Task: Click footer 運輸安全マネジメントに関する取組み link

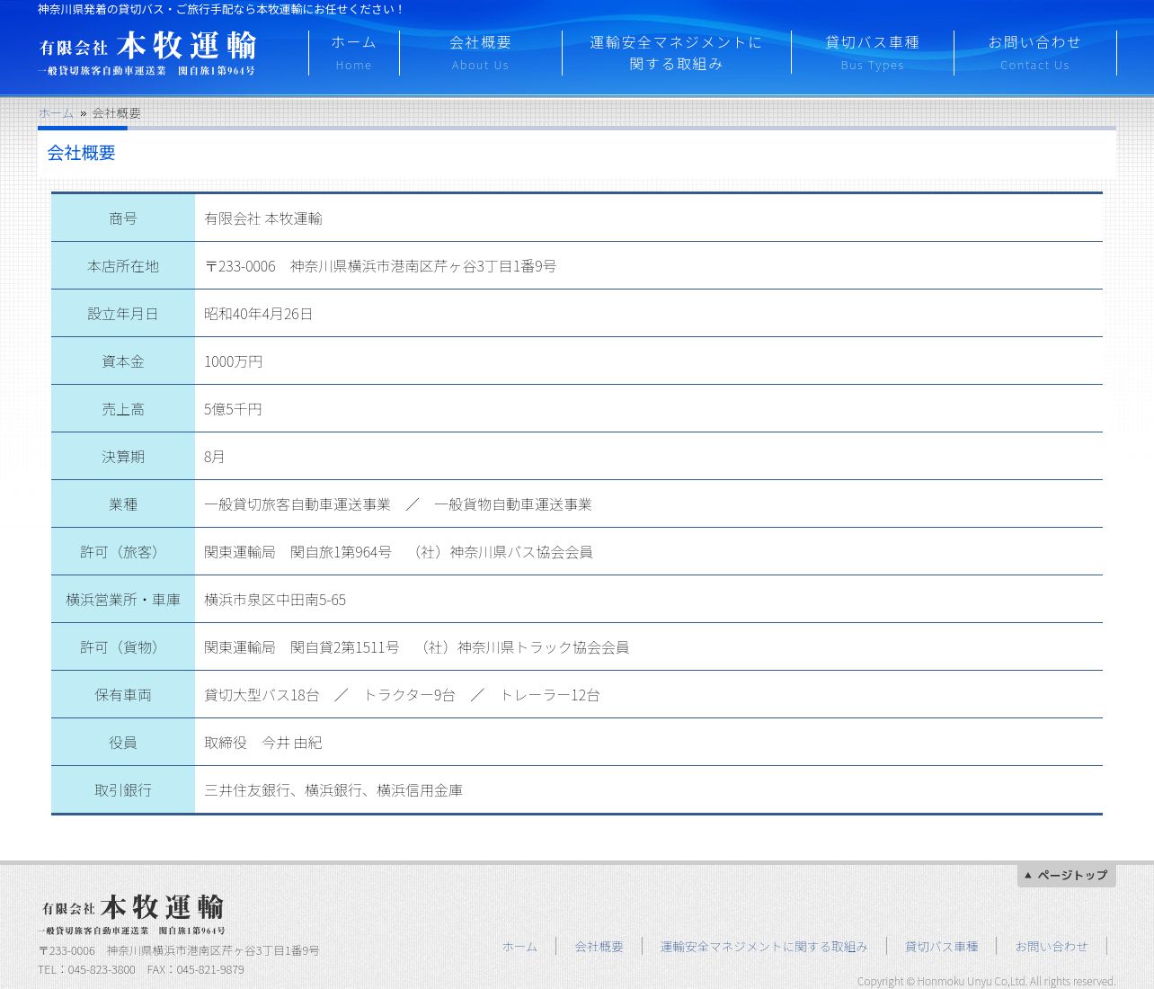Action: tap(764, 946)
